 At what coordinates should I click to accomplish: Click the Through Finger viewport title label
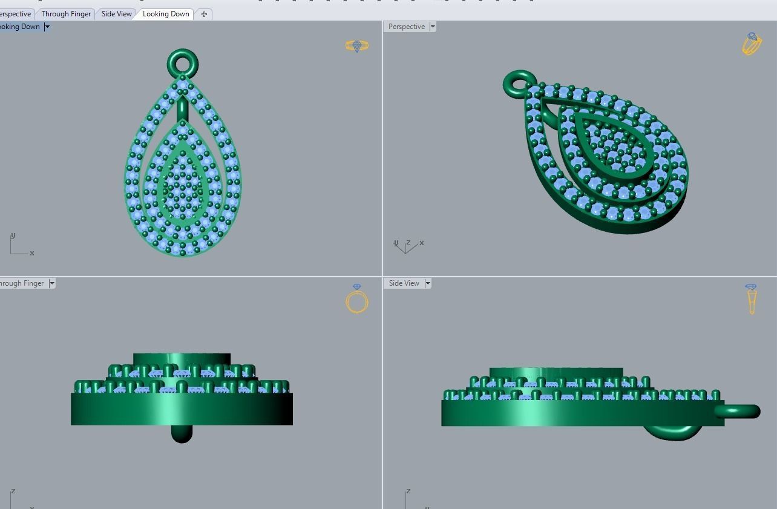pos(22,283)
